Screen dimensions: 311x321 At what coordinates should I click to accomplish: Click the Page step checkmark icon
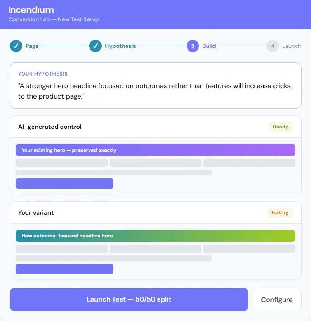click(x=16, y=46)
